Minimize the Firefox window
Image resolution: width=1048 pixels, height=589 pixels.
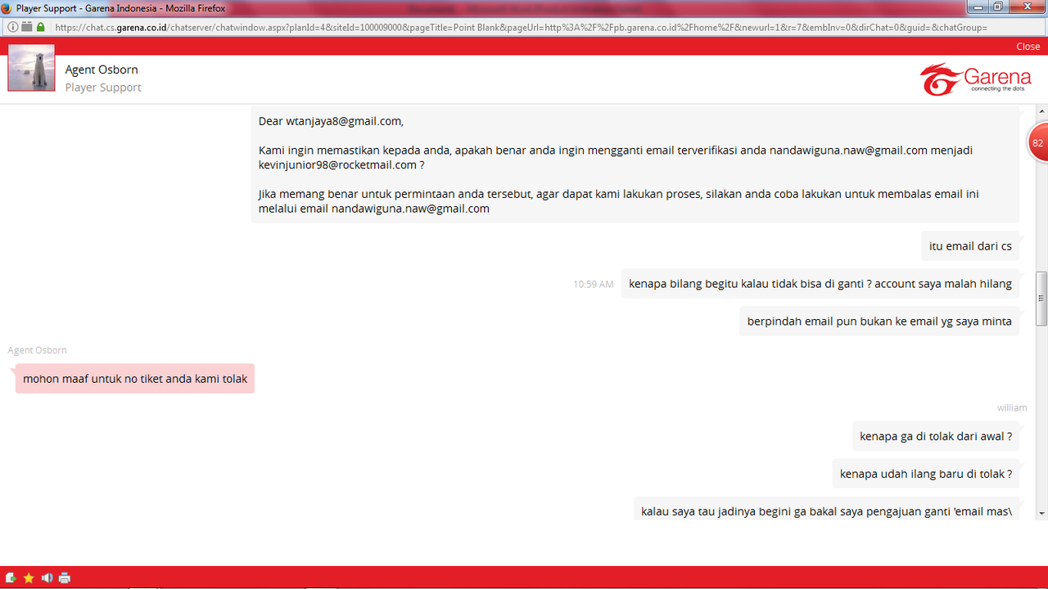click(979, 7)
